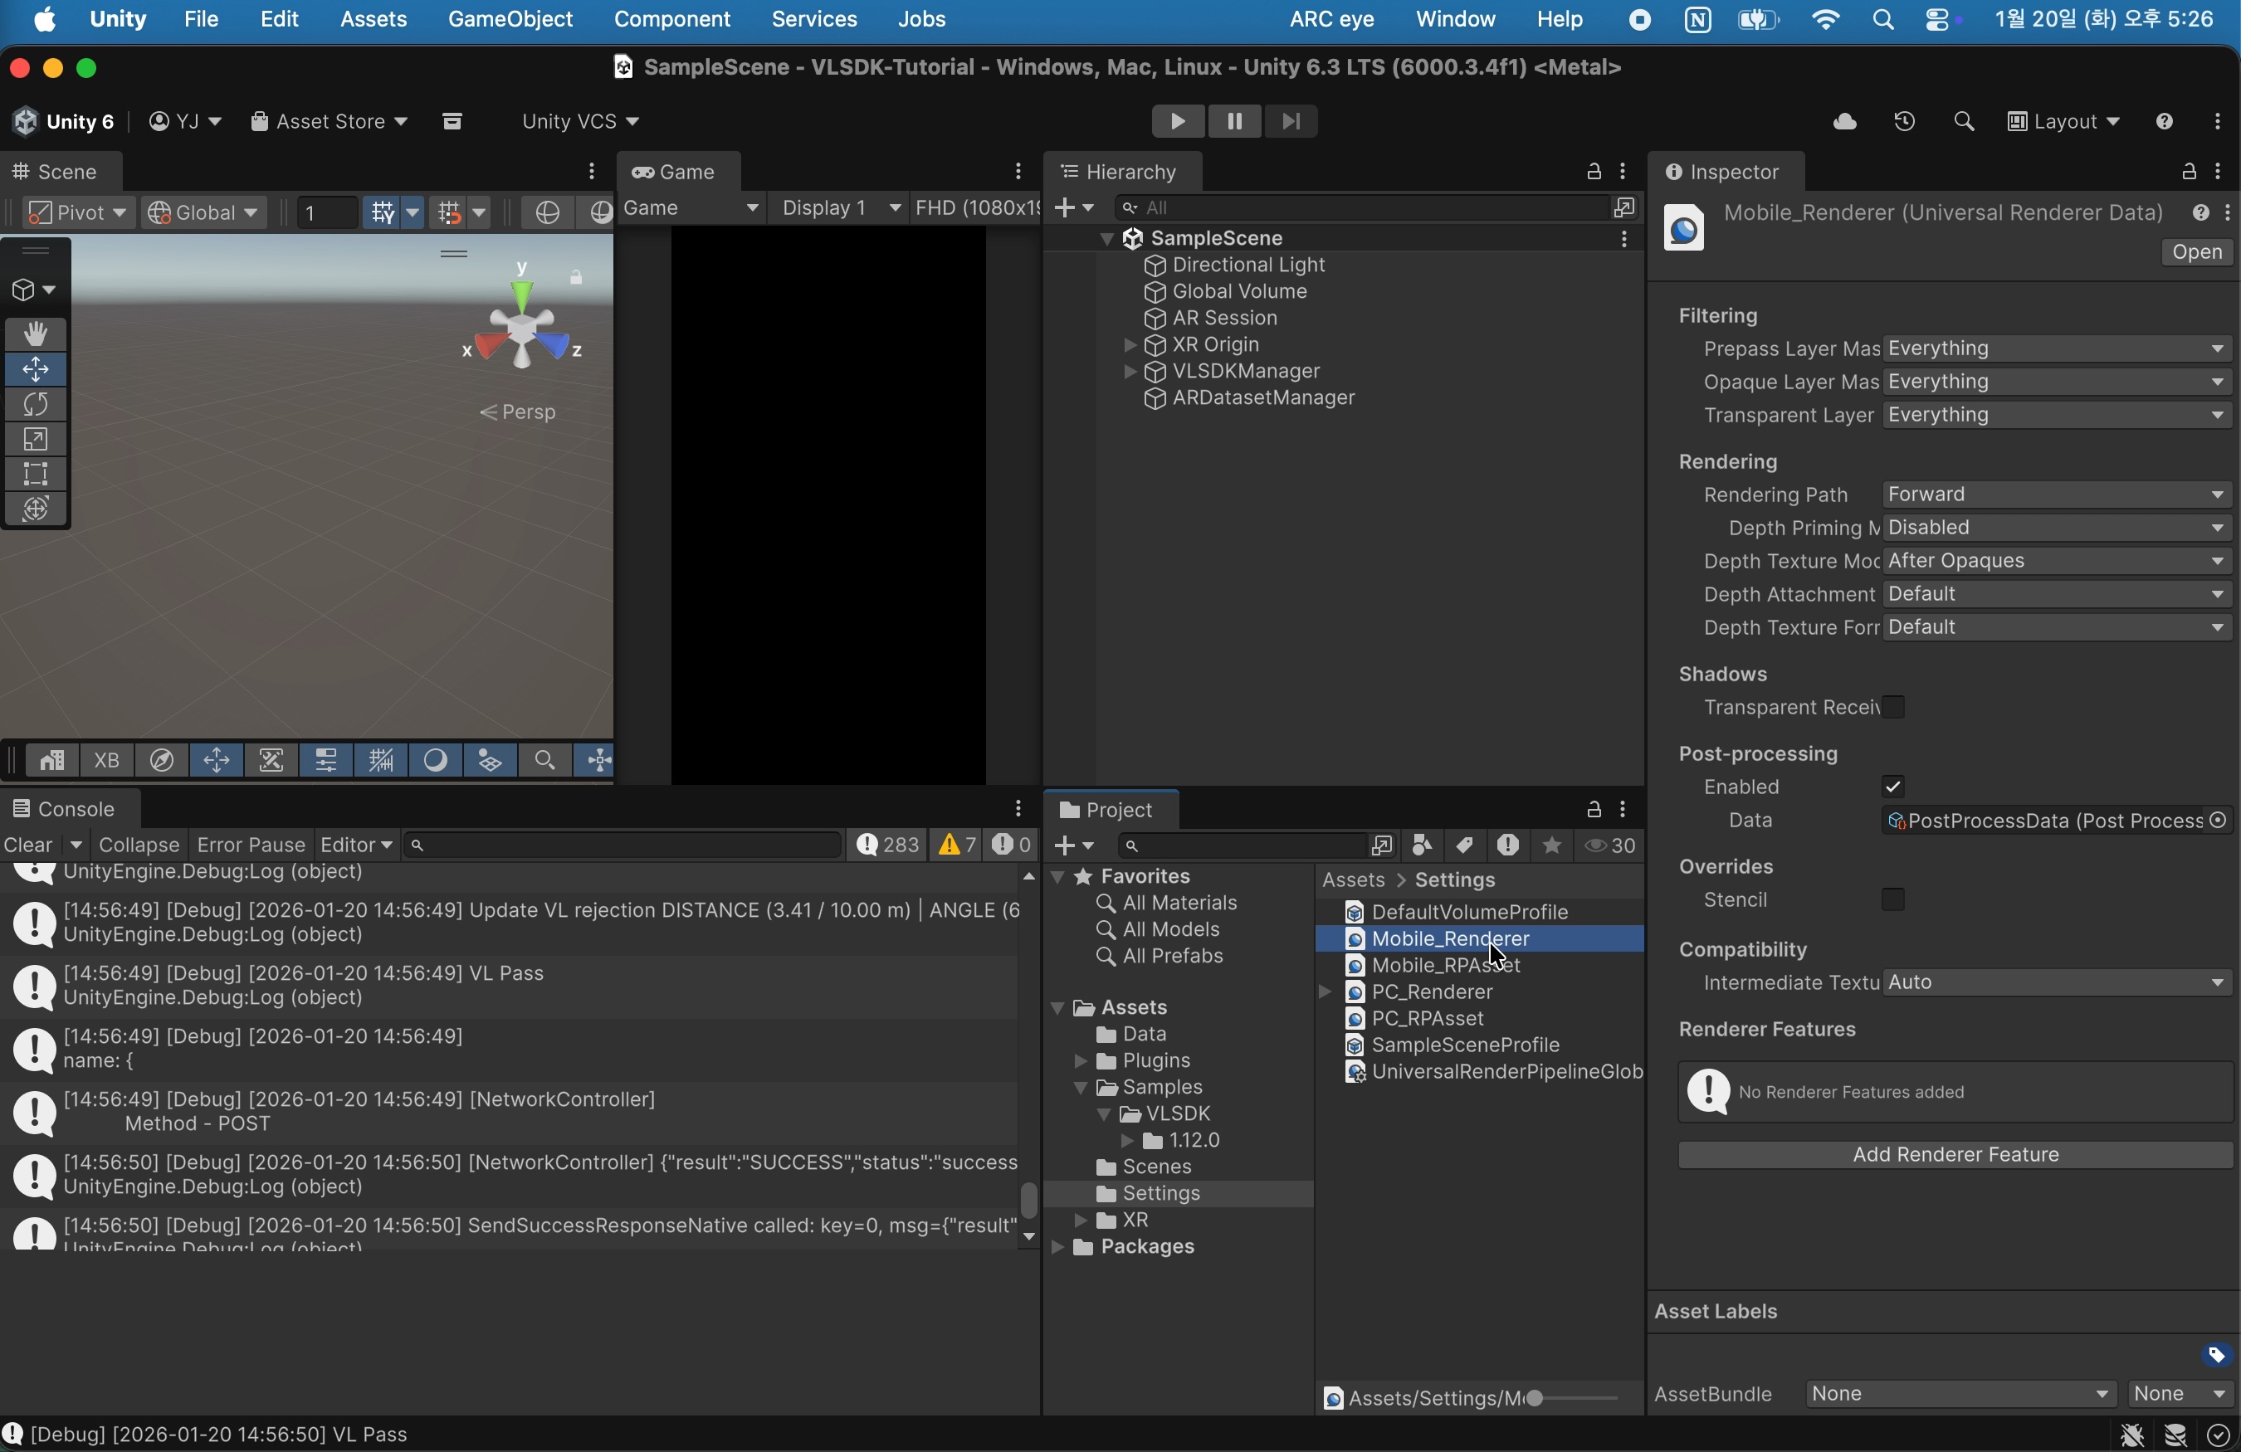Select the Hand view tool
Screen dimensions: 2241x1452
pos(36,334)
